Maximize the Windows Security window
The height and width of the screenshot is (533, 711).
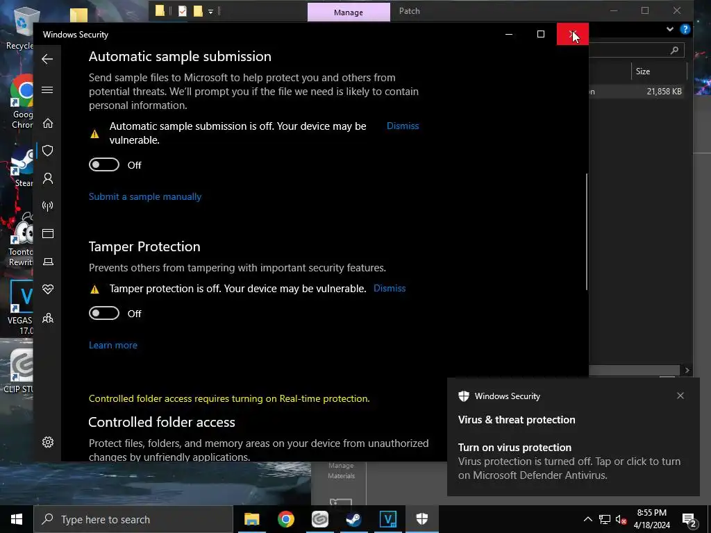[540, 34]
